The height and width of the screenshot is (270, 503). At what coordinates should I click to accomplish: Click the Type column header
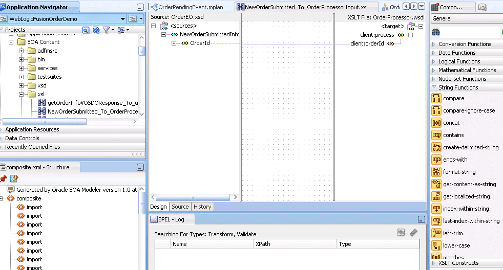378,244
